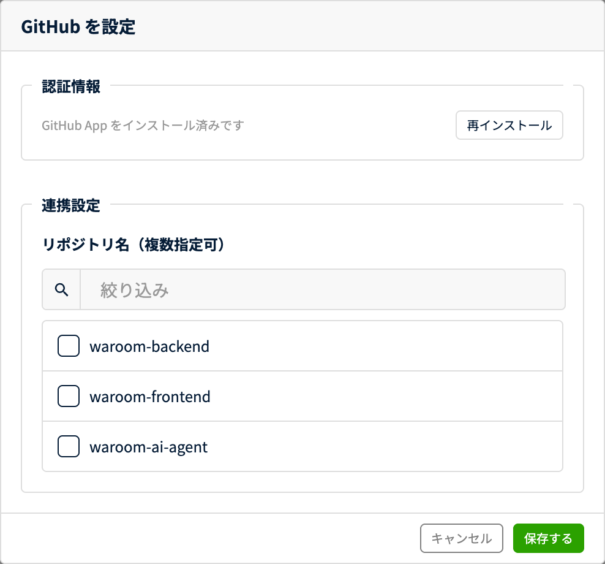
Task: Check the waroom-ai-agent checkbox
Action: click(x=69, y=446)
